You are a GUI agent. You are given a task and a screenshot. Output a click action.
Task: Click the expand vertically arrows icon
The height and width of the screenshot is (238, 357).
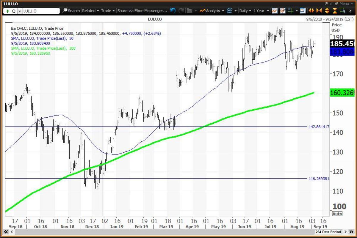pyautogui.click(x=327, y=11)
